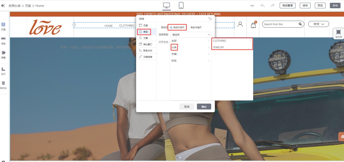
Task: Click the back/exit arrow icon at top-left
Action: (x=3, y=5)
